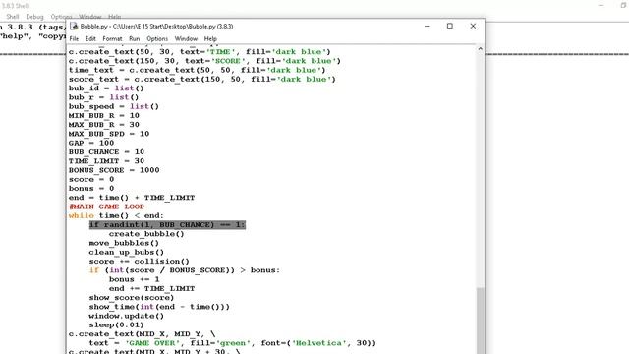This screenshot has height=354, width=629.
Task: Click the 'end += TIME_LIMIT' line
Action: click(151, 288)
